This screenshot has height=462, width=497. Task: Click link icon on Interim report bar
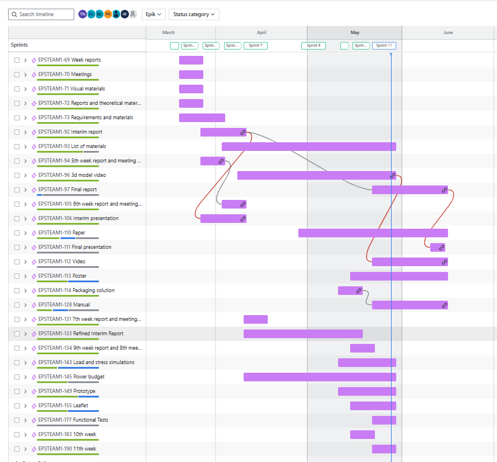point(243,132)
